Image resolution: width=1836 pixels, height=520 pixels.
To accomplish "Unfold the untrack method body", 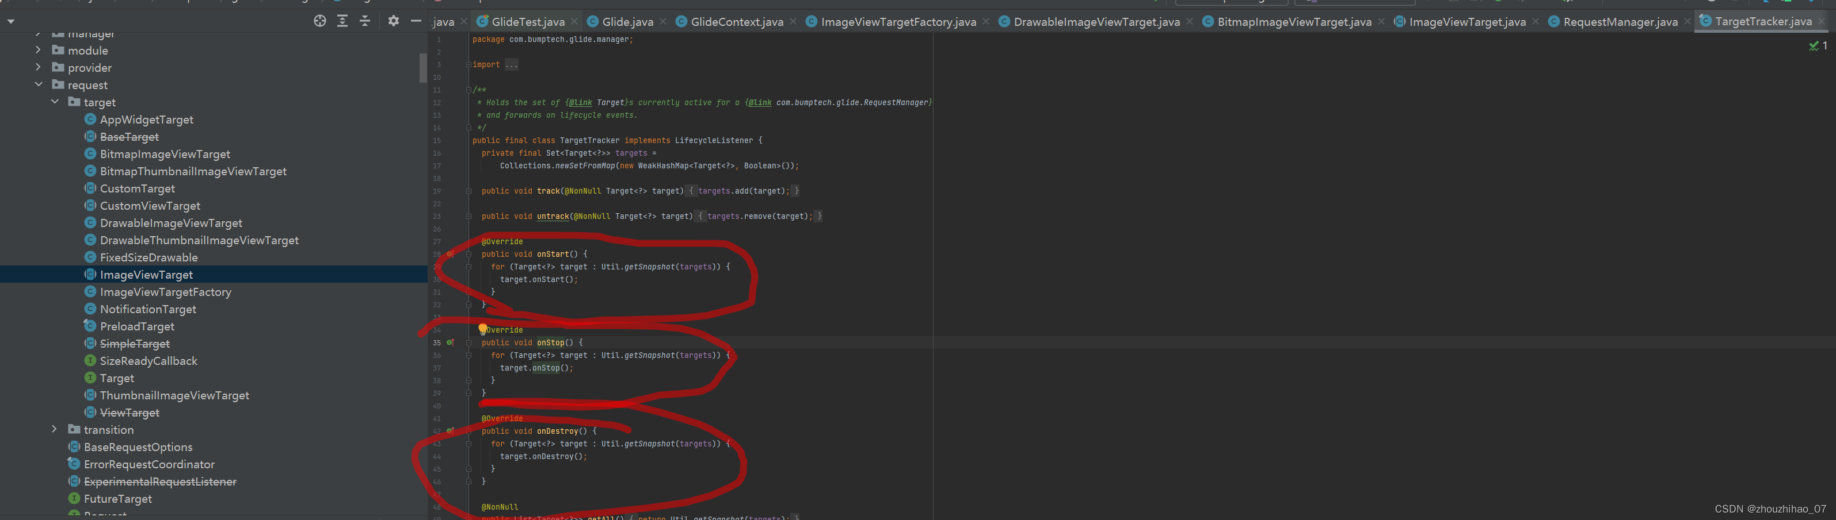I will point(468,216).
